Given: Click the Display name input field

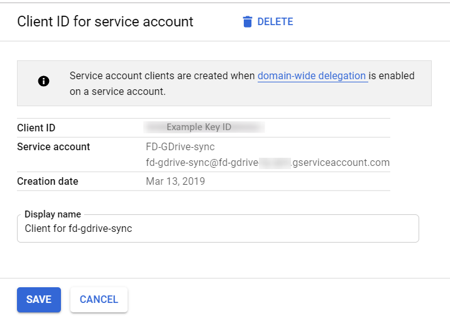Looking at the screenshot, I should pos(217,229).
